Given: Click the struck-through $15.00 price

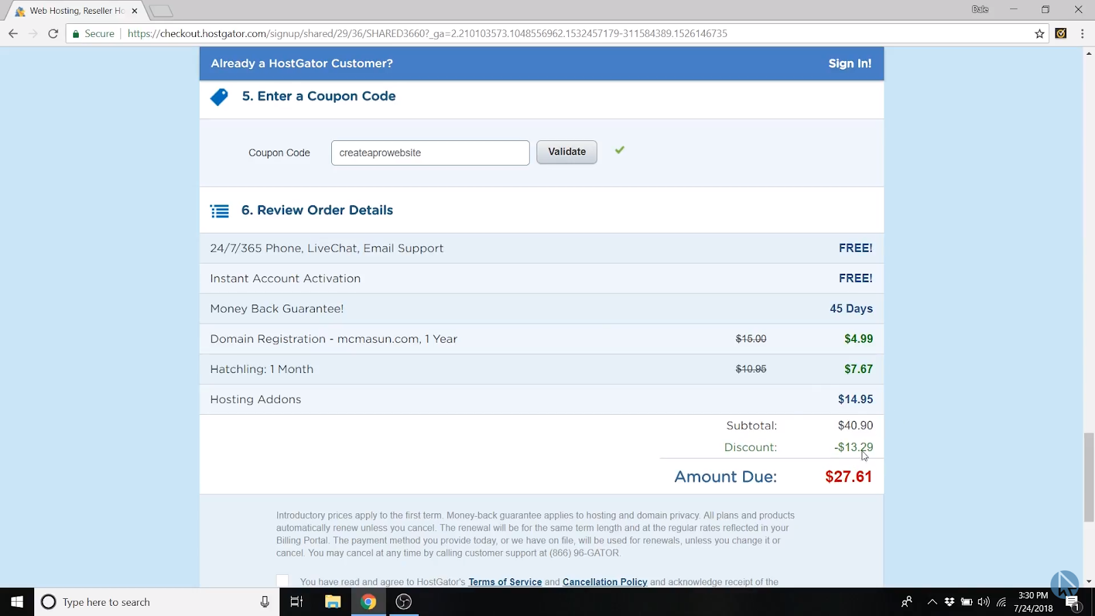Looking at the screenshot, I should pyautogui.click(x=751, y=339).
